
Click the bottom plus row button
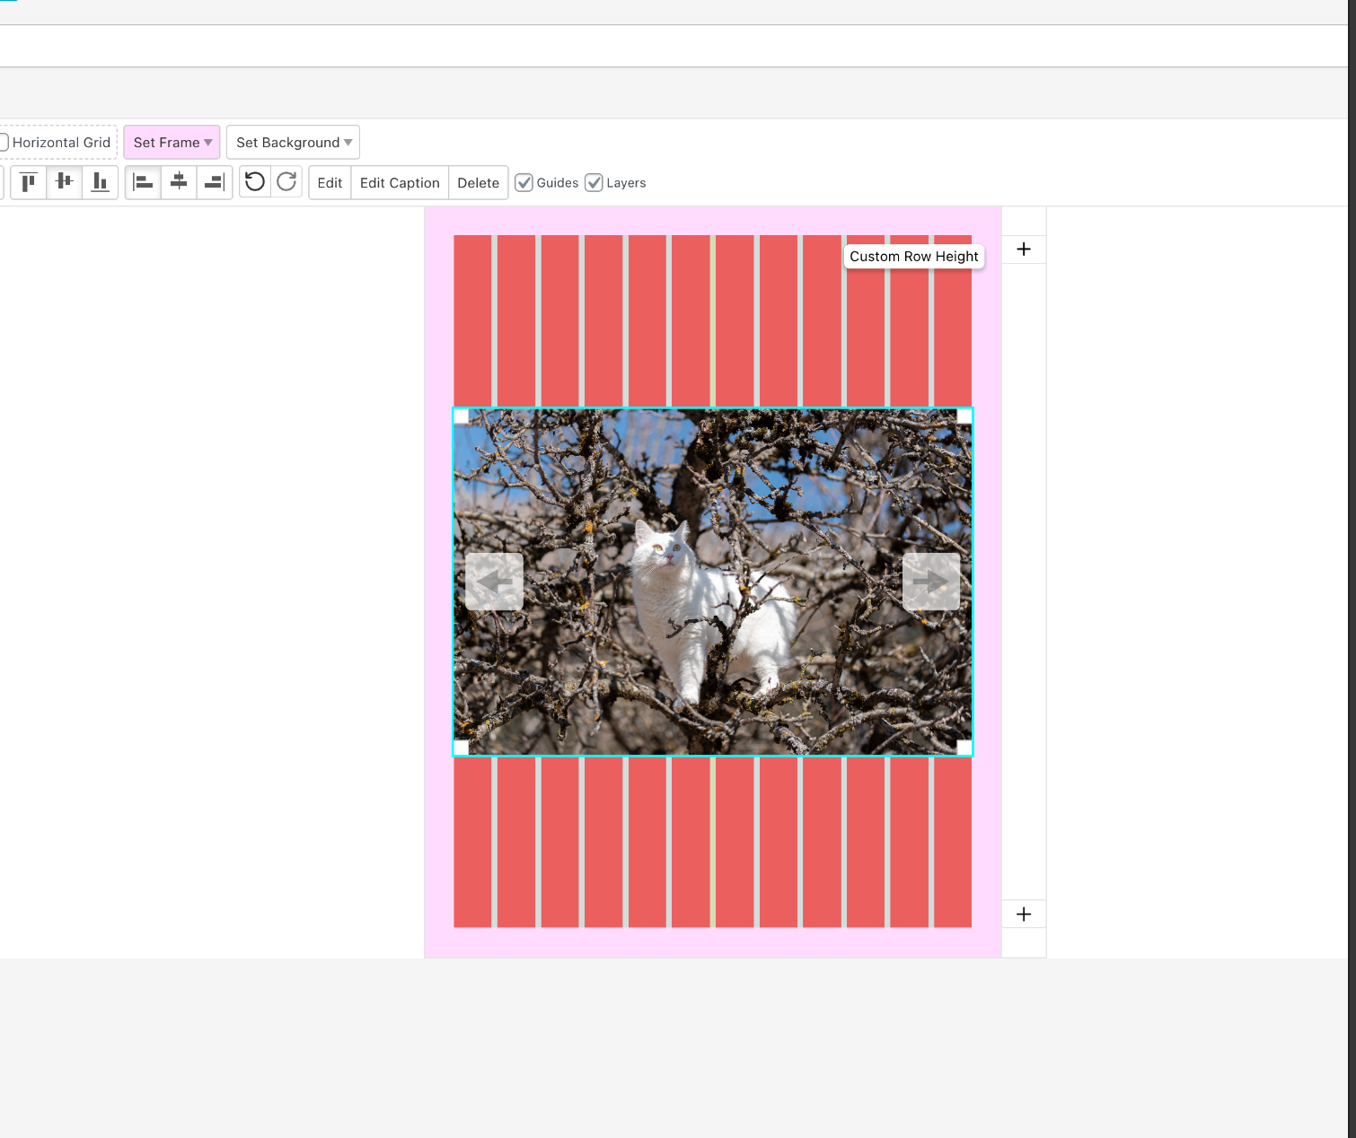click(1024, 915)
